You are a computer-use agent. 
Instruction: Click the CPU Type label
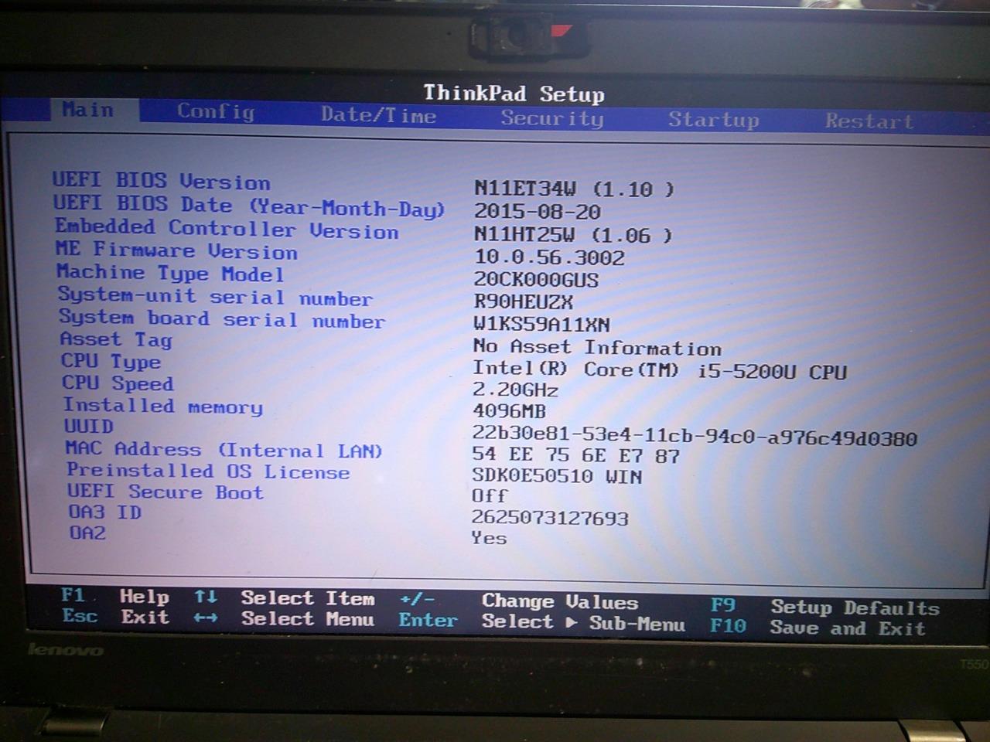tap(111, 361)
